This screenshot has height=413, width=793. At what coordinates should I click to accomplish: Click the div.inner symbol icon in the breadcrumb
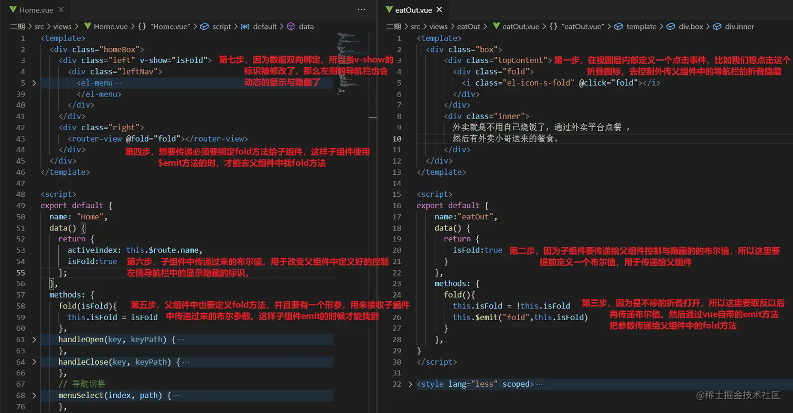click(717, 26)
